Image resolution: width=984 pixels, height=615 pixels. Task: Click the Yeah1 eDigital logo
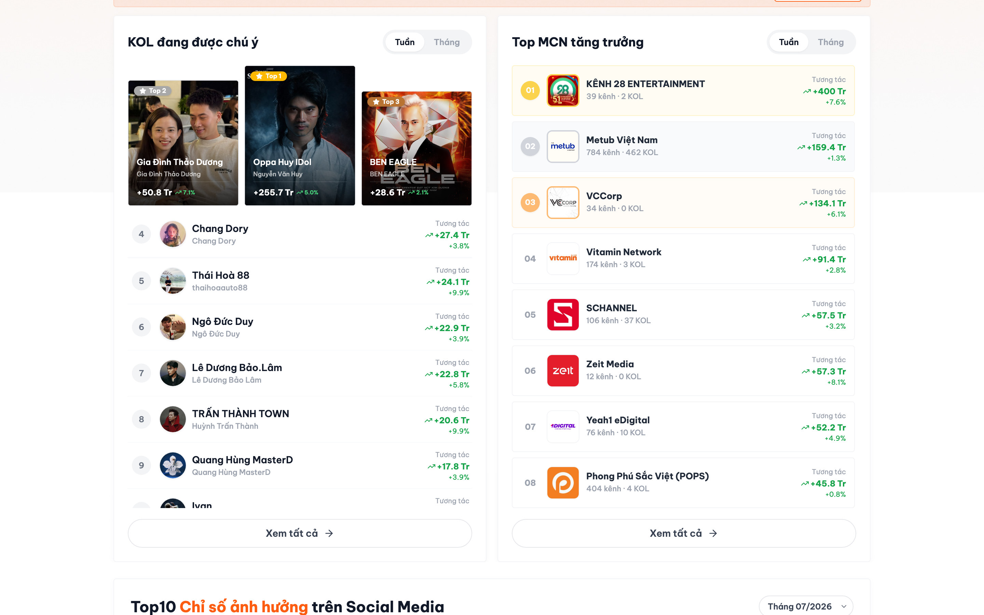(563, 427)
